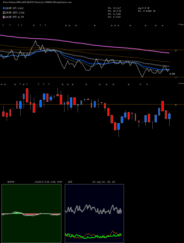Click the '<Tops' marker label

coord(181,25)
